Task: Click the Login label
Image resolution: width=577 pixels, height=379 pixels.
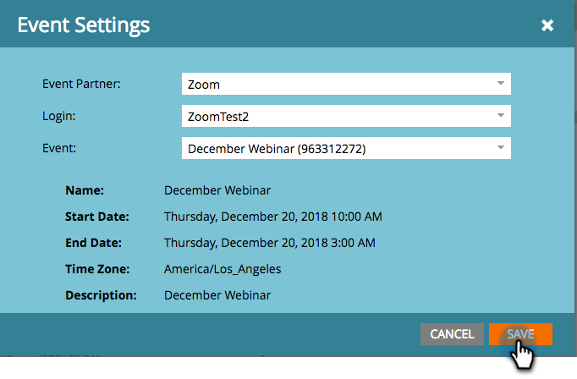Action: 59,116
